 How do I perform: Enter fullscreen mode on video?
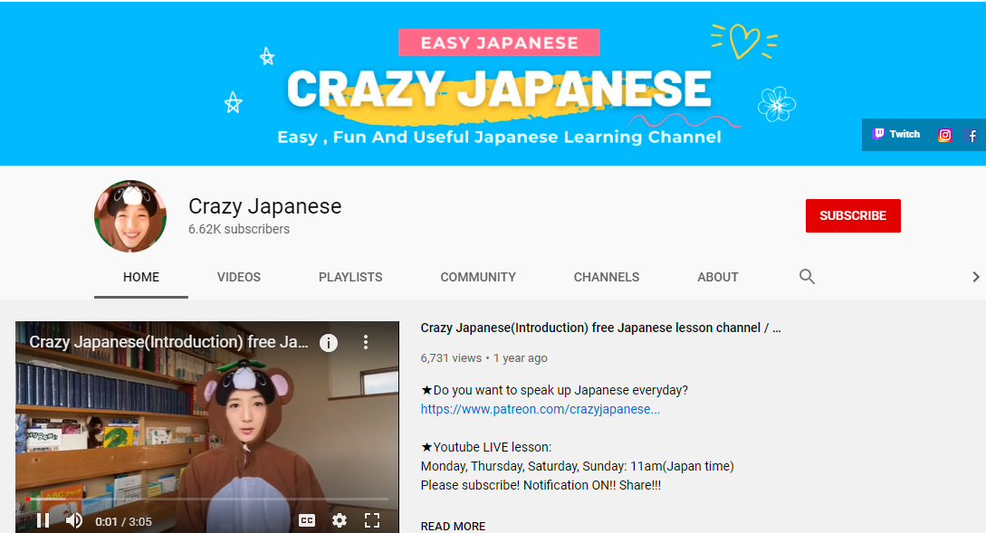[372, 520]
